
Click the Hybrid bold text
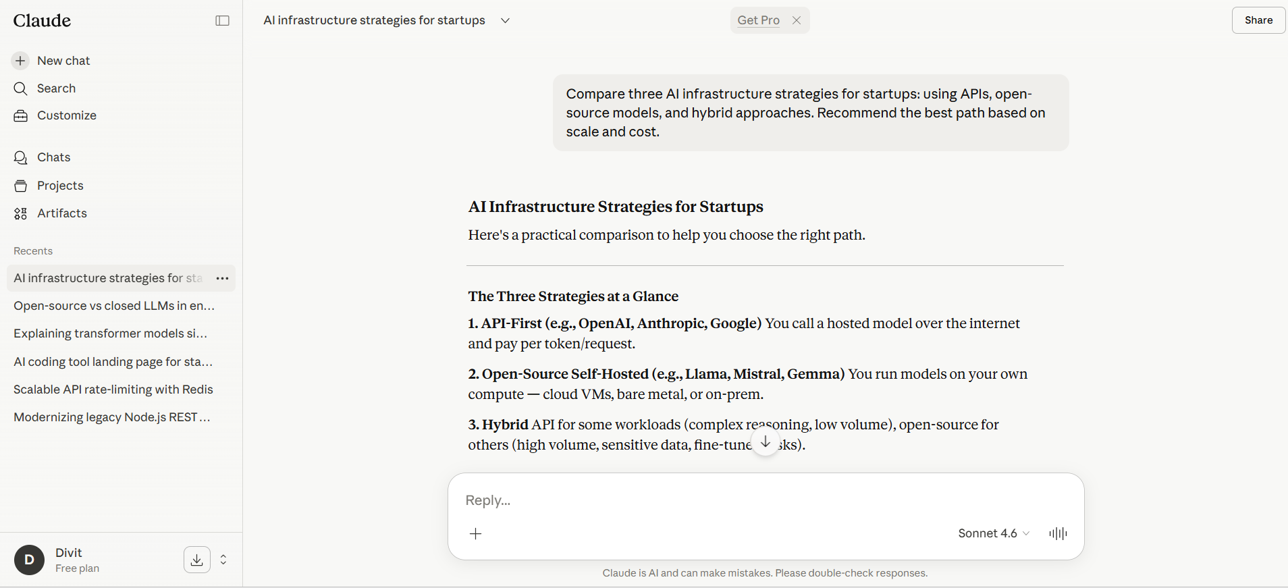pyautogui.click(x=498, y=425)
